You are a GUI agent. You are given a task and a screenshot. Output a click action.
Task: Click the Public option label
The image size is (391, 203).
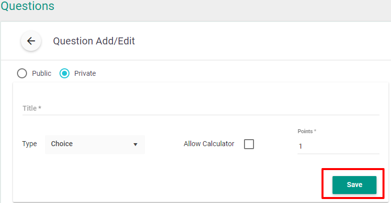[x=41, y=73]
